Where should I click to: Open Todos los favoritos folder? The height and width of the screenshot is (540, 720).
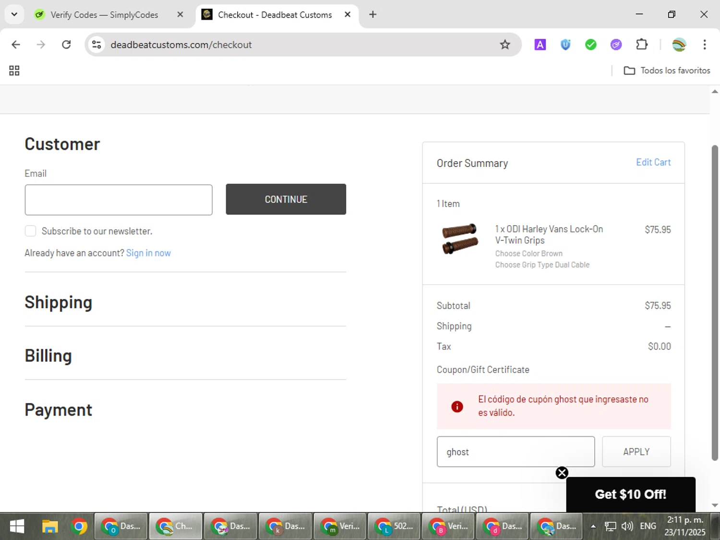click(667, 71)
